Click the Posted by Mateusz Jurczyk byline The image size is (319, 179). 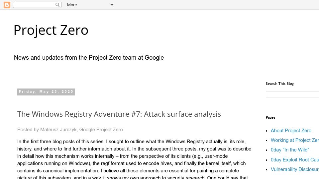70,130
